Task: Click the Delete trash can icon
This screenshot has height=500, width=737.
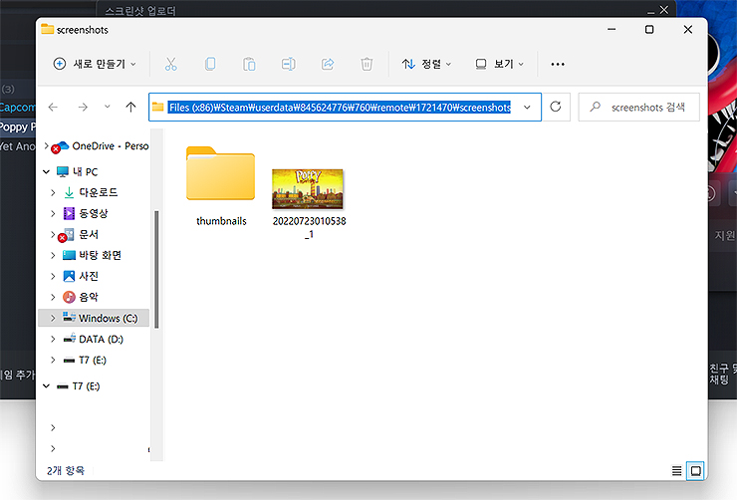Action: [x=367, y=64]
